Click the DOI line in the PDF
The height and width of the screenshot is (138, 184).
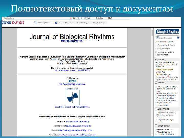[x=72, y=64]
